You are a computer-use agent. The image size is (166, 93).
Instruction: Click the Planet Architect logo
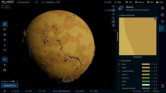coord(8,2)
